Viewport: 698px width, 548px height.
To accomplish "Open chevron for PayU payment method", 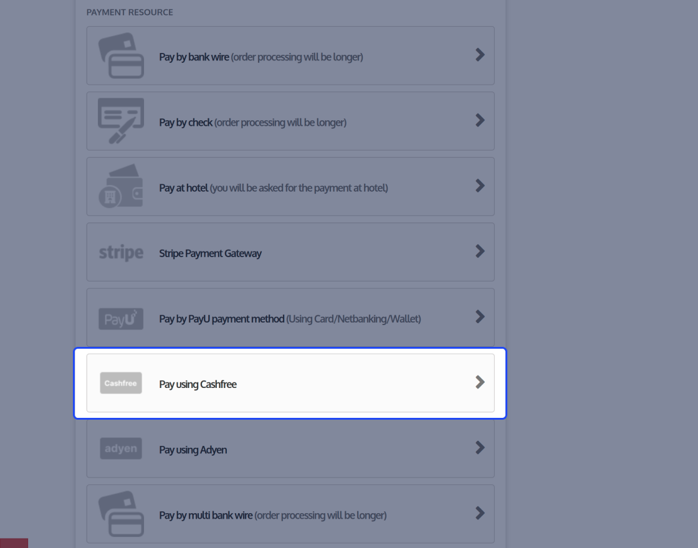I will click(480, 317).
